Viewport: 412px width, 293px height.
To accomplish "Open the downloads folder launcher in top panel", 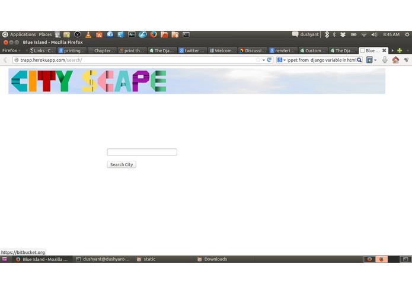I will 175,34.
